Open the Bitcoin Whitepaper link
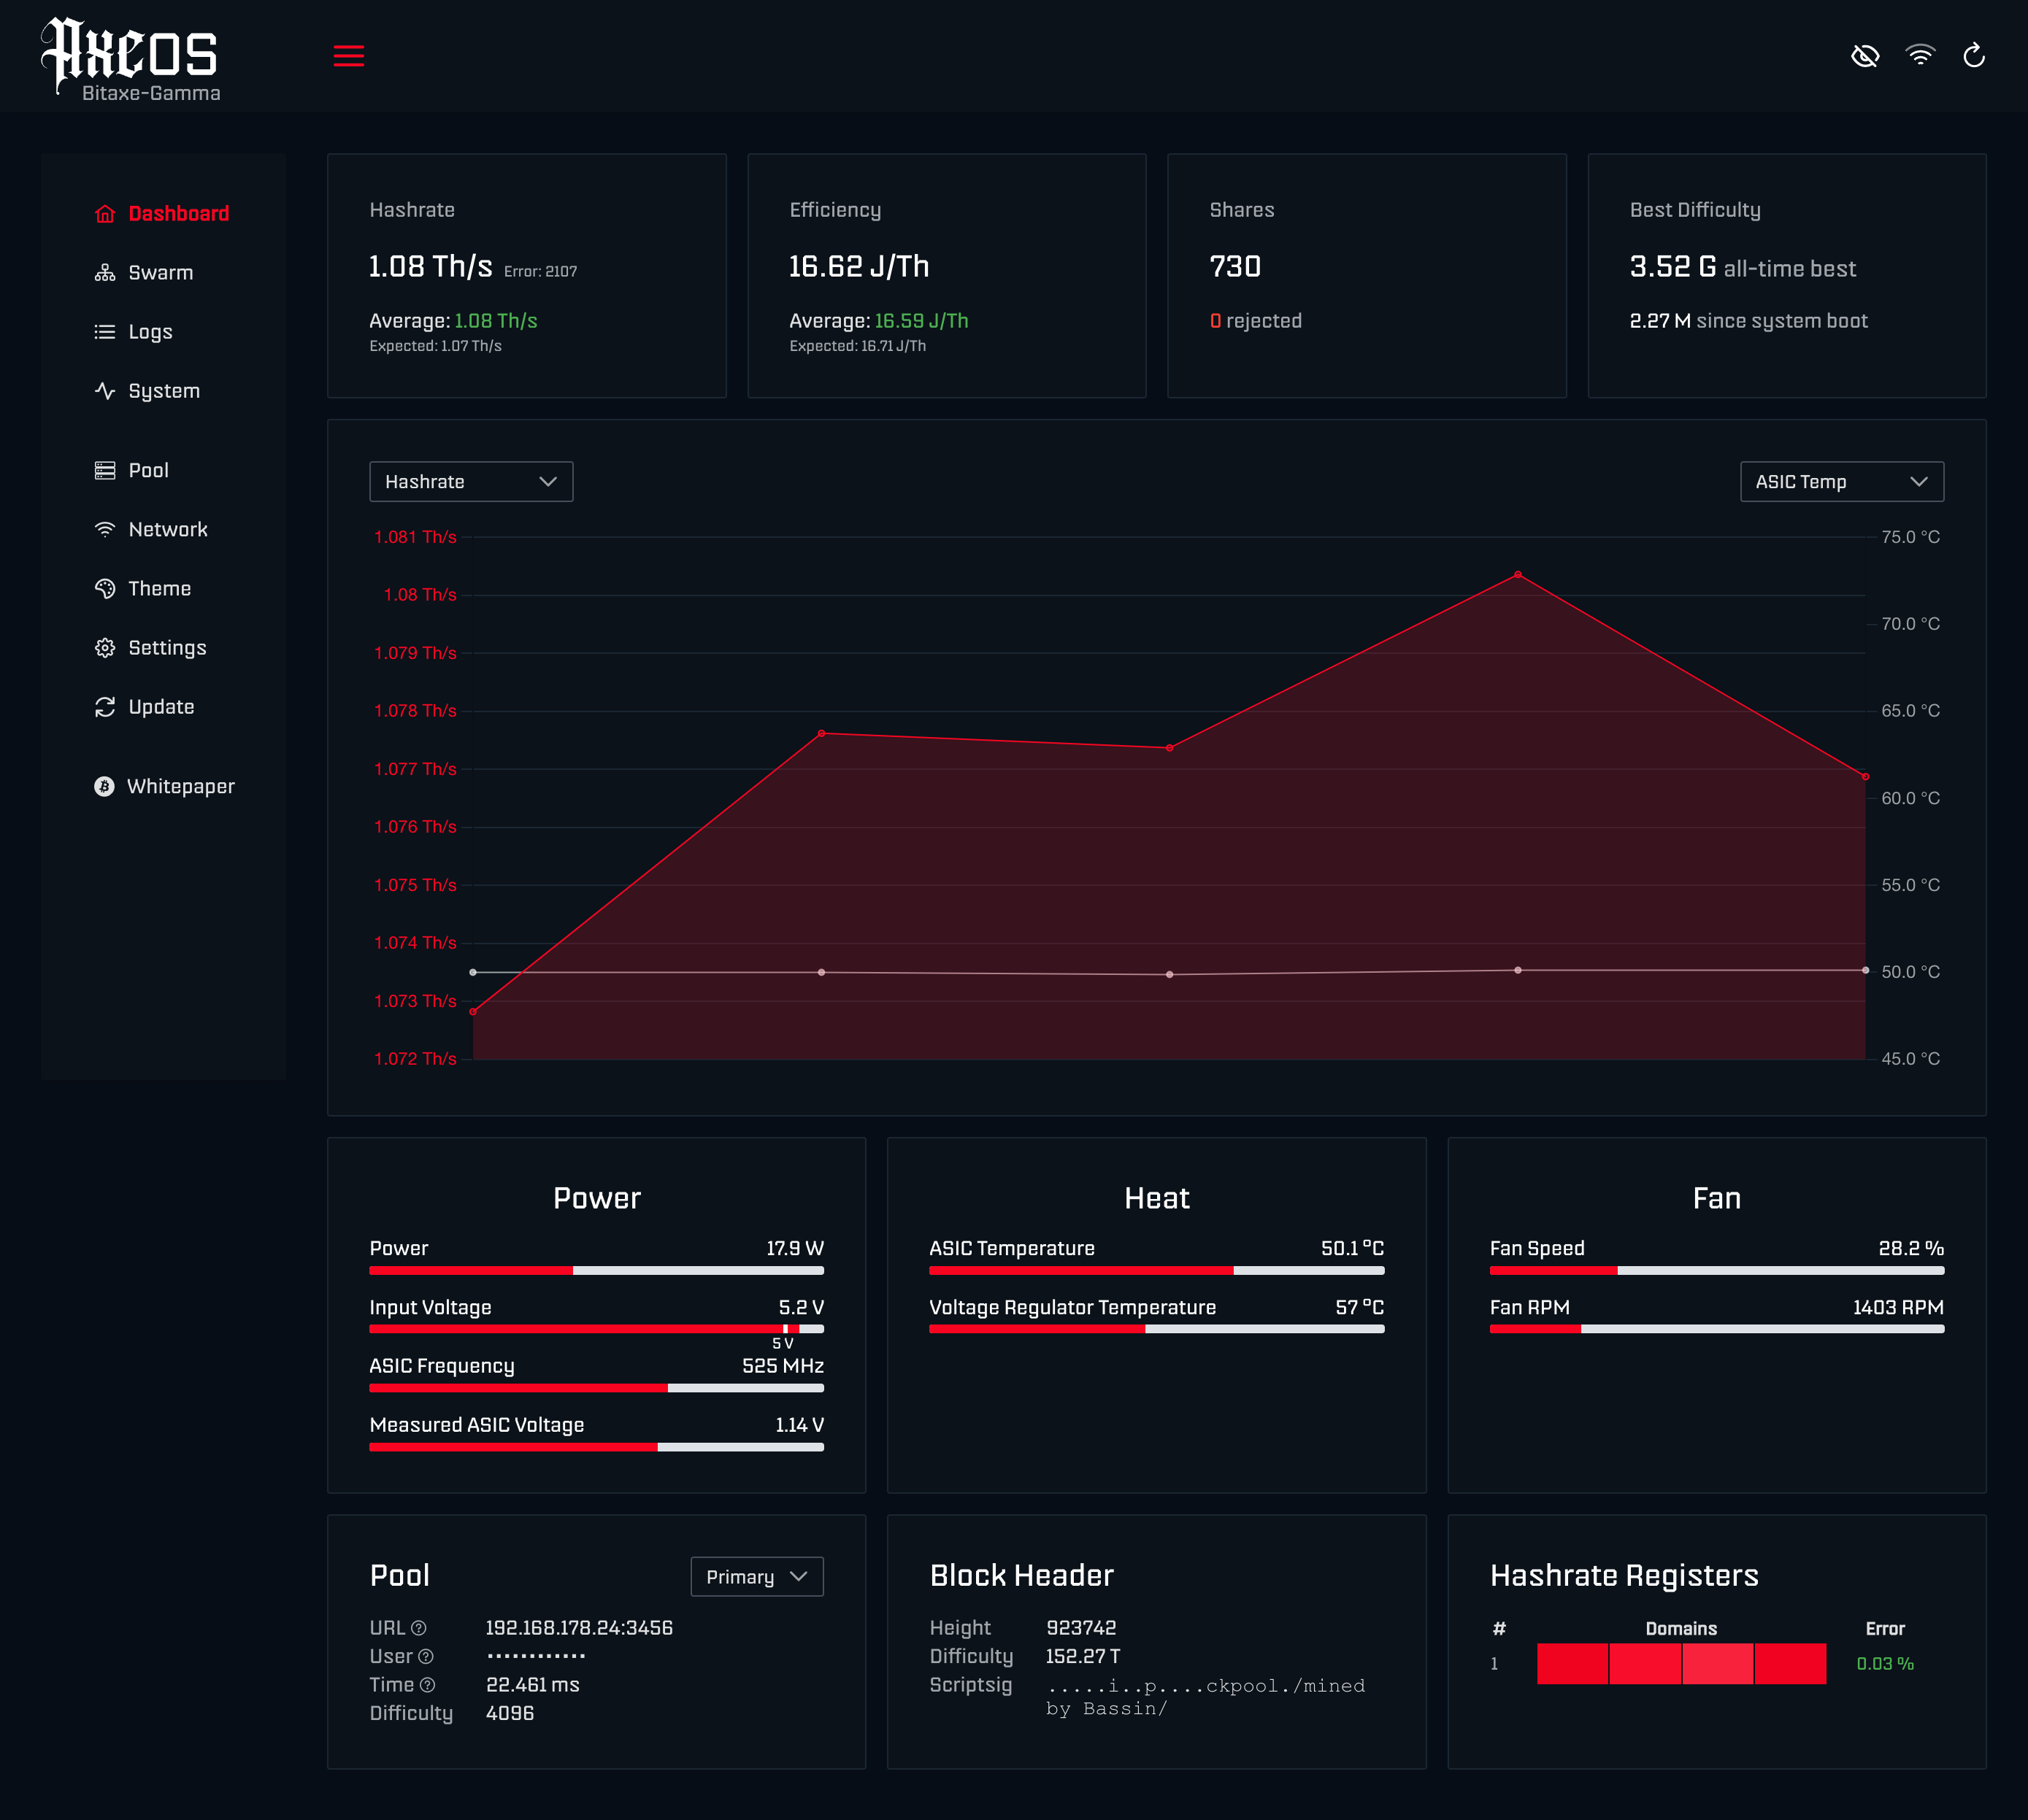 [x=180, y=787]
